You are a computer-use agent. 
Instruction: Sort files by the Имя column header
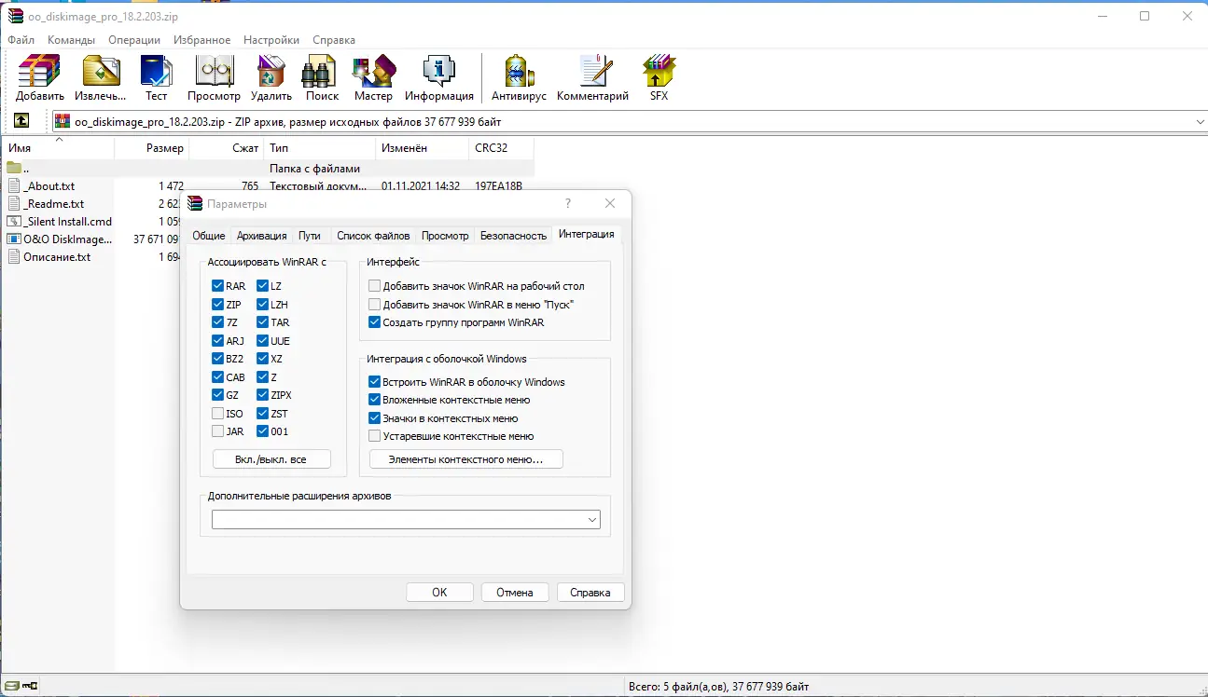(x=59, y=148)
